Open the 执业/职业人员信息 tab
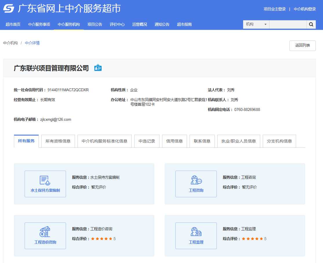The image size is (323, 263). point(238,141)
